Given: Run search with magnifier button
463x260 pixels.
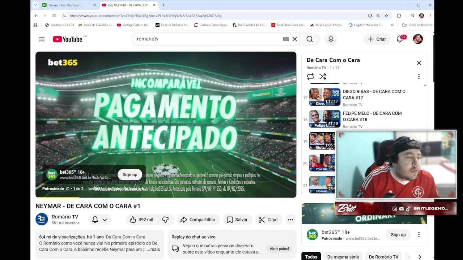Looking at the screenshot, I should [x=310, y=39].
